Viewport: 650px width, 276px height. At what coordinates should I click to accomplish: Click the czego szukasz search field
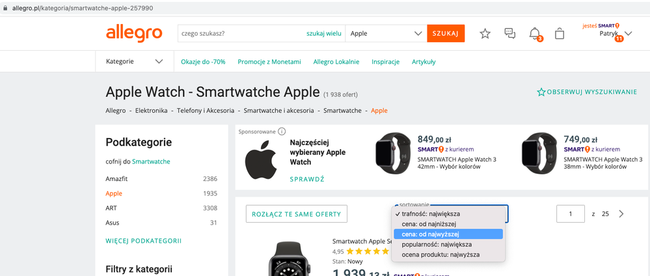pos(241,33)
